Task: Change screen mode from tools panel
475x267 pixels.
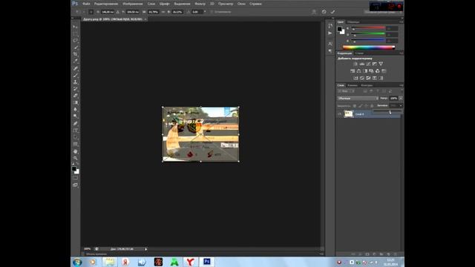Action: [75, 185]
